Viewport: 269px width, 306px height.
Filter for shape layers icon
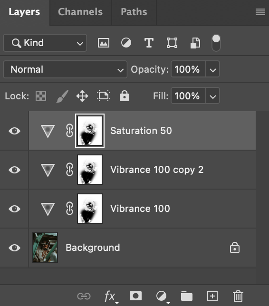pyautogui.click(x=172, y=43)
